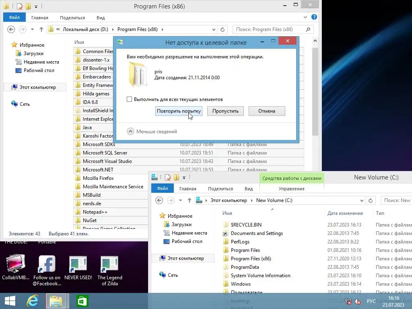Screen dimensions: 412x309
Task: Expand the ribbon in Program Files window
Action: [x=305, y=17]
